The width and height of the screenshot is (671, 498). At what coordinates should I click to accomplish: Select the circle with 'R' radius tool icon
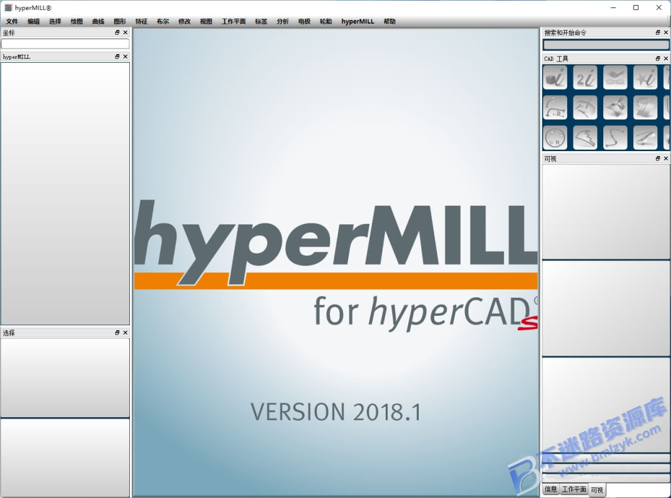coord(555,137)
